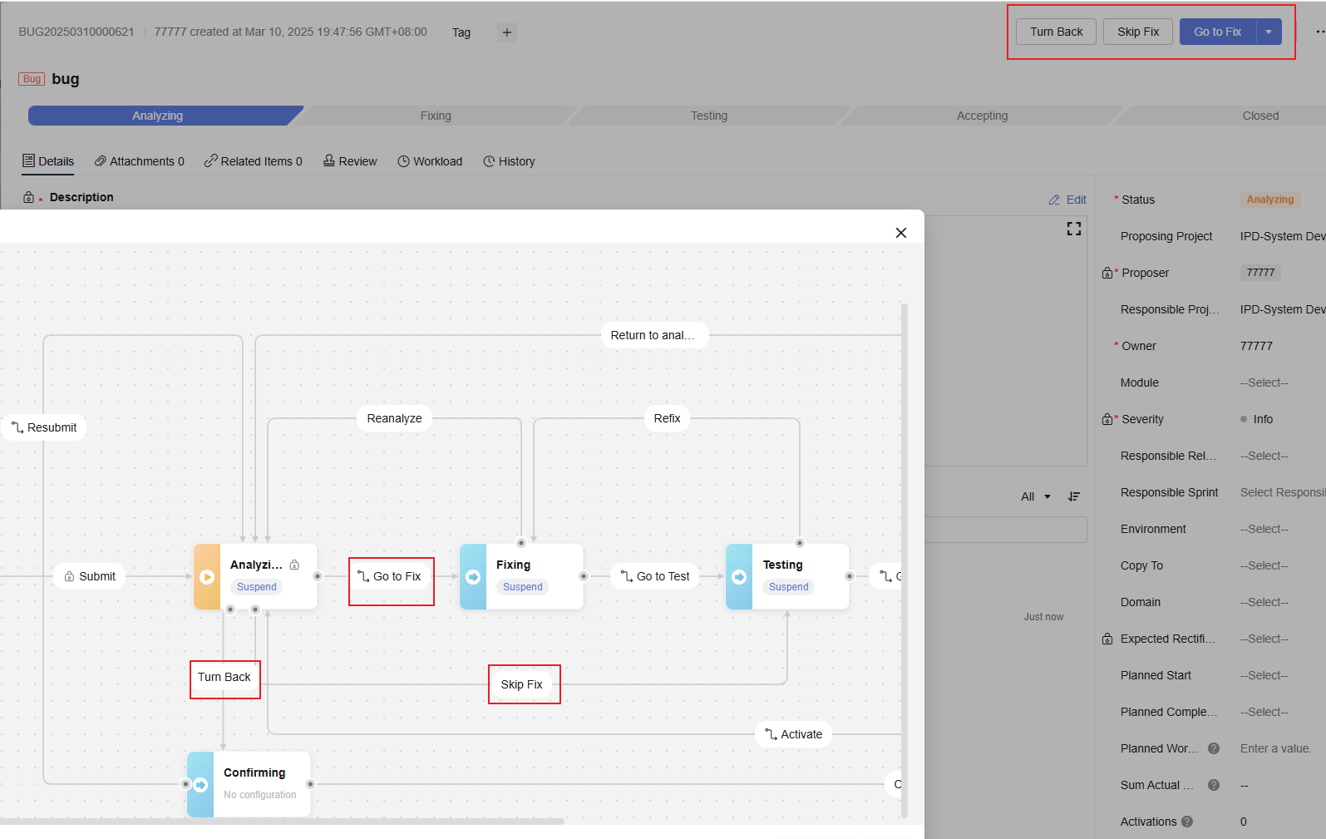Viewport: 1326px width, 839px height.
Task: Click the Testing node arrow icon
Action: click(x=739, y=577)
